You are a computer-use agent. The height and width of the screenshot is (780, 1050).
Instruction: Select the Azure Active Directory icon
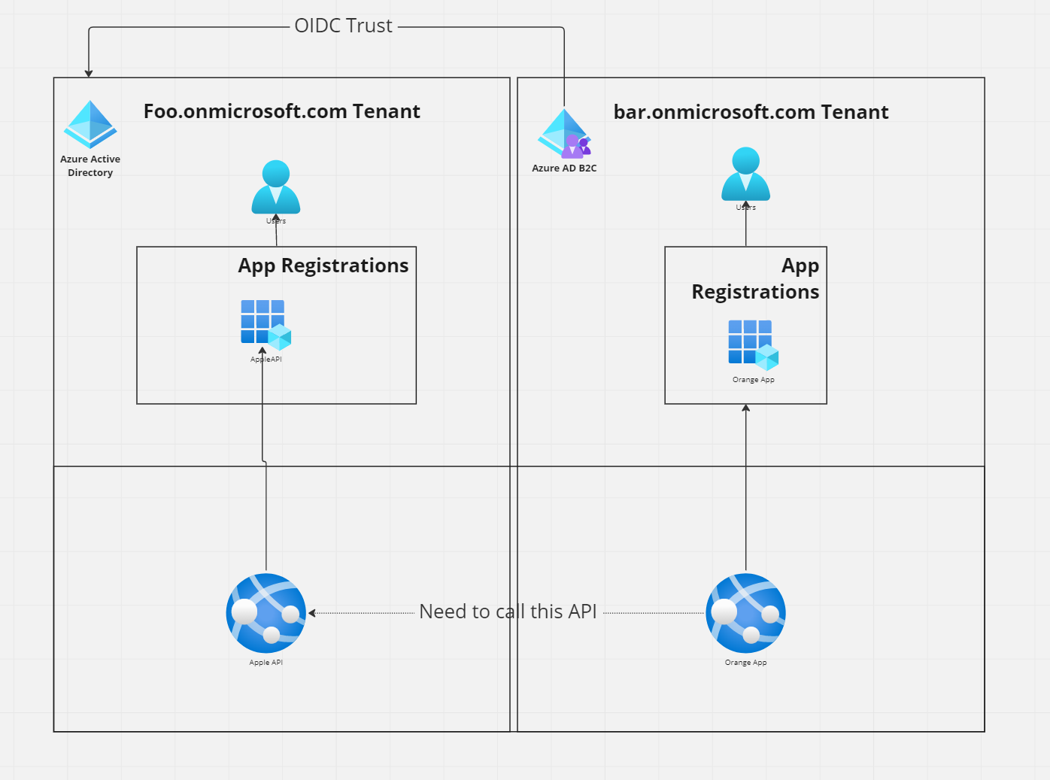click(x=90, y=124)
